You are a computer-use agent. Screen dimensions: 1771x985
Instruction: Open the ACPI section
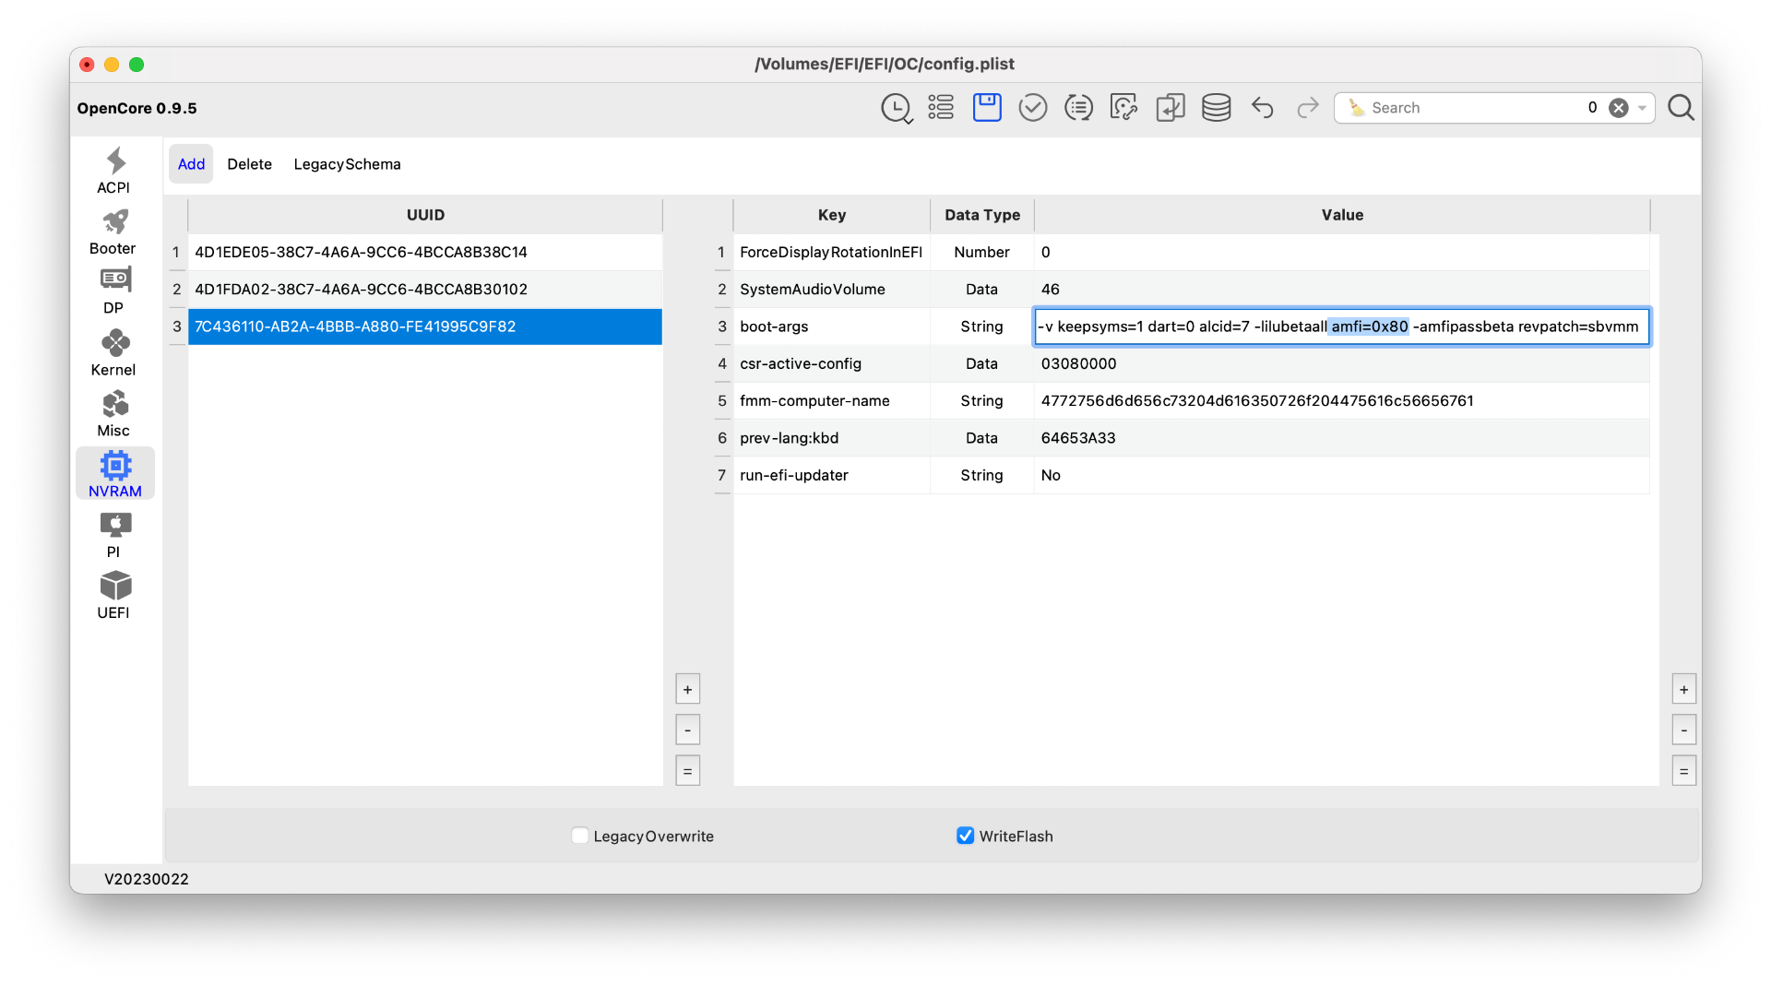113,171
